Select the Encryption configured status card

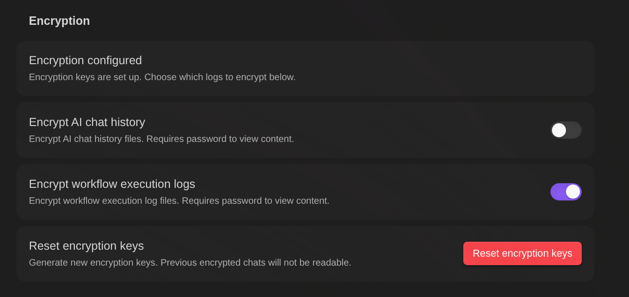pyautogui.click(x=305, y=68)
